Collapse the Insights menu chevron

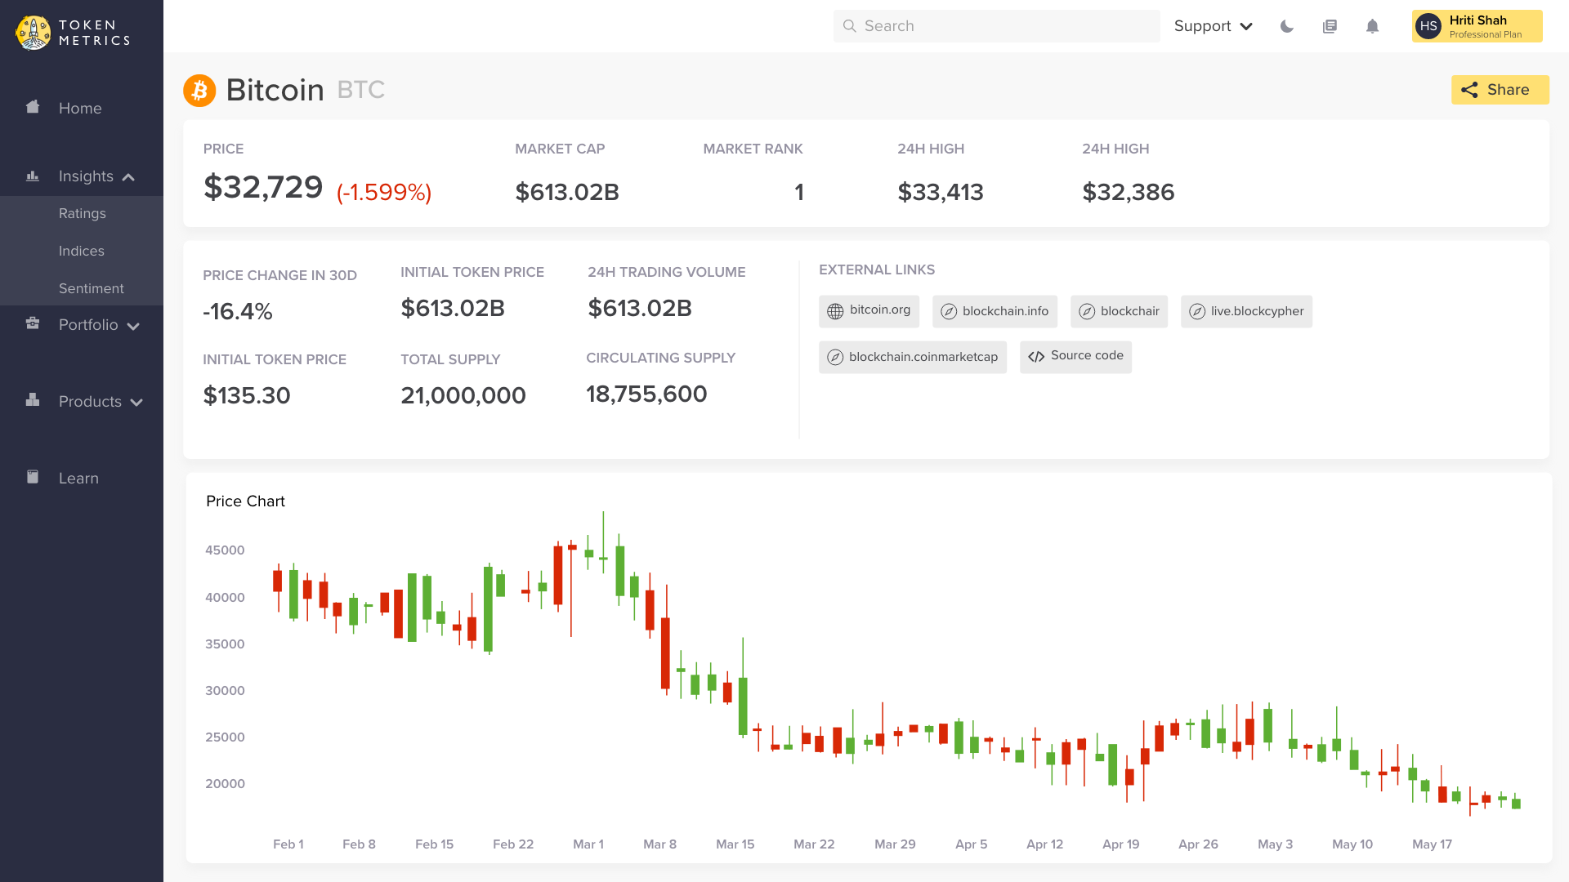point(128,177)
